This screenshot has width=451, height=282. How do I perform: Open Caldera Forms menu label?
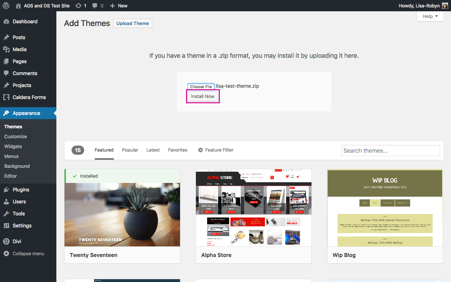pos(29,97)
